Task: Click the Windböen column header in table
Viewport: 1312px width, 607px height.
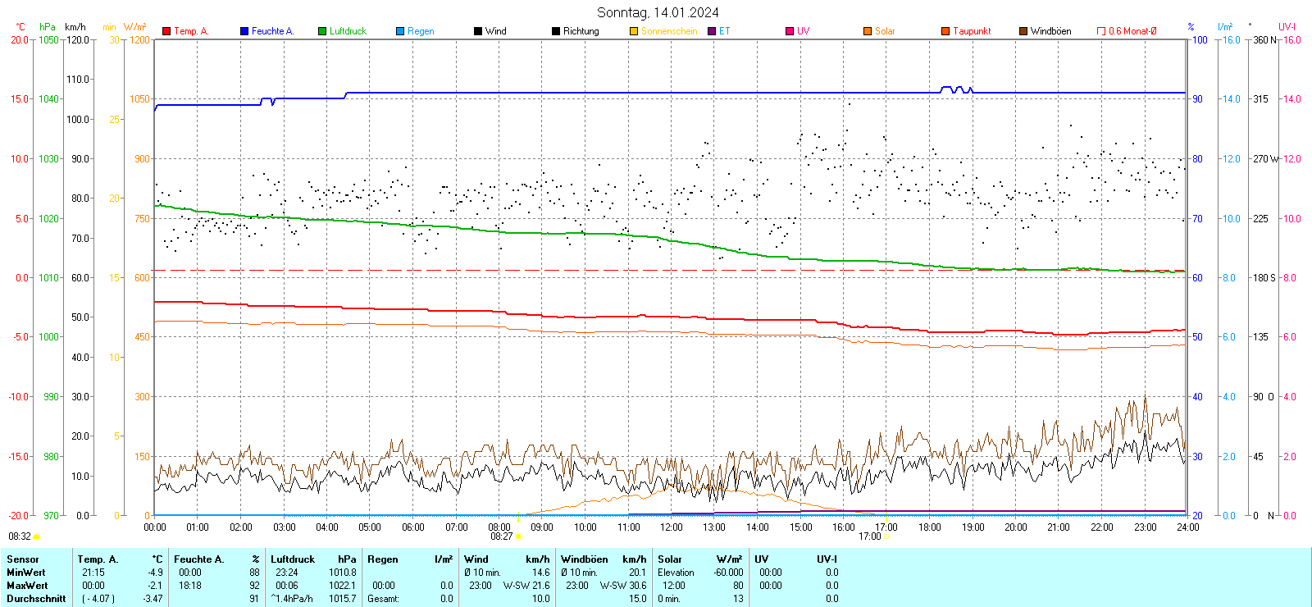Action: 585,559
